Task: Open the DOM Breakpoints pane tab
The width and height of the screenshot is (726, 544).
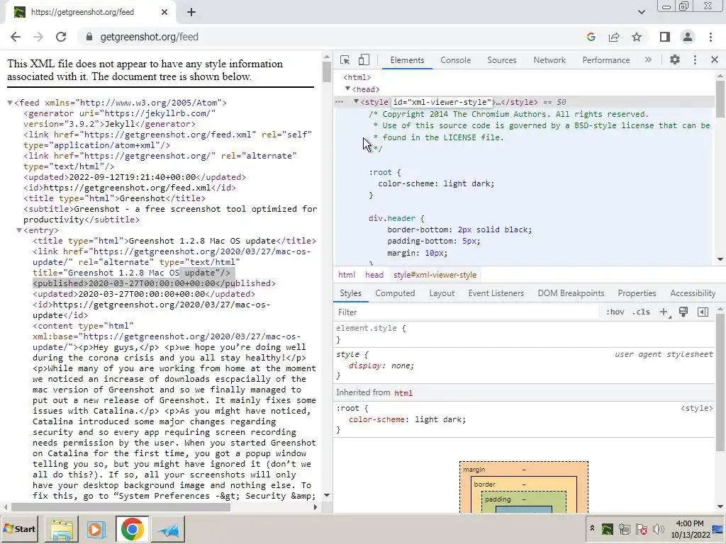Action: point(571,293)
